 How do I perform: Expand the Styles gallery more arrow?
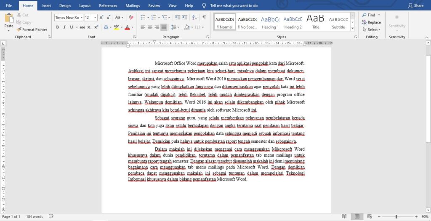352,28
